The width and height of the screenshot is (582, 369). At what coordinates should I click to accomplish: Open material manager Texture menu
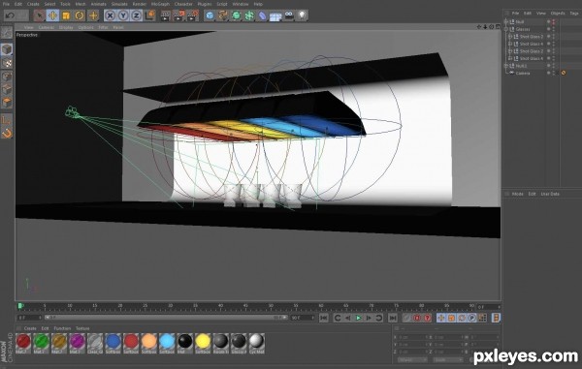82,328
